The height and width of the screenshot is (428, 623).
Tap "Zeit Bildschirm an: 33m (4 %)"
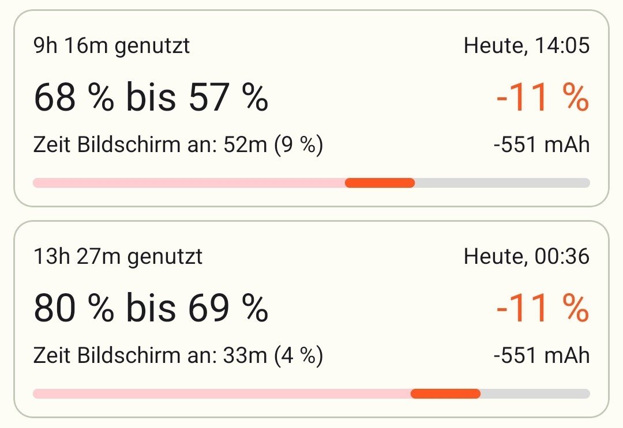point(178,355)
